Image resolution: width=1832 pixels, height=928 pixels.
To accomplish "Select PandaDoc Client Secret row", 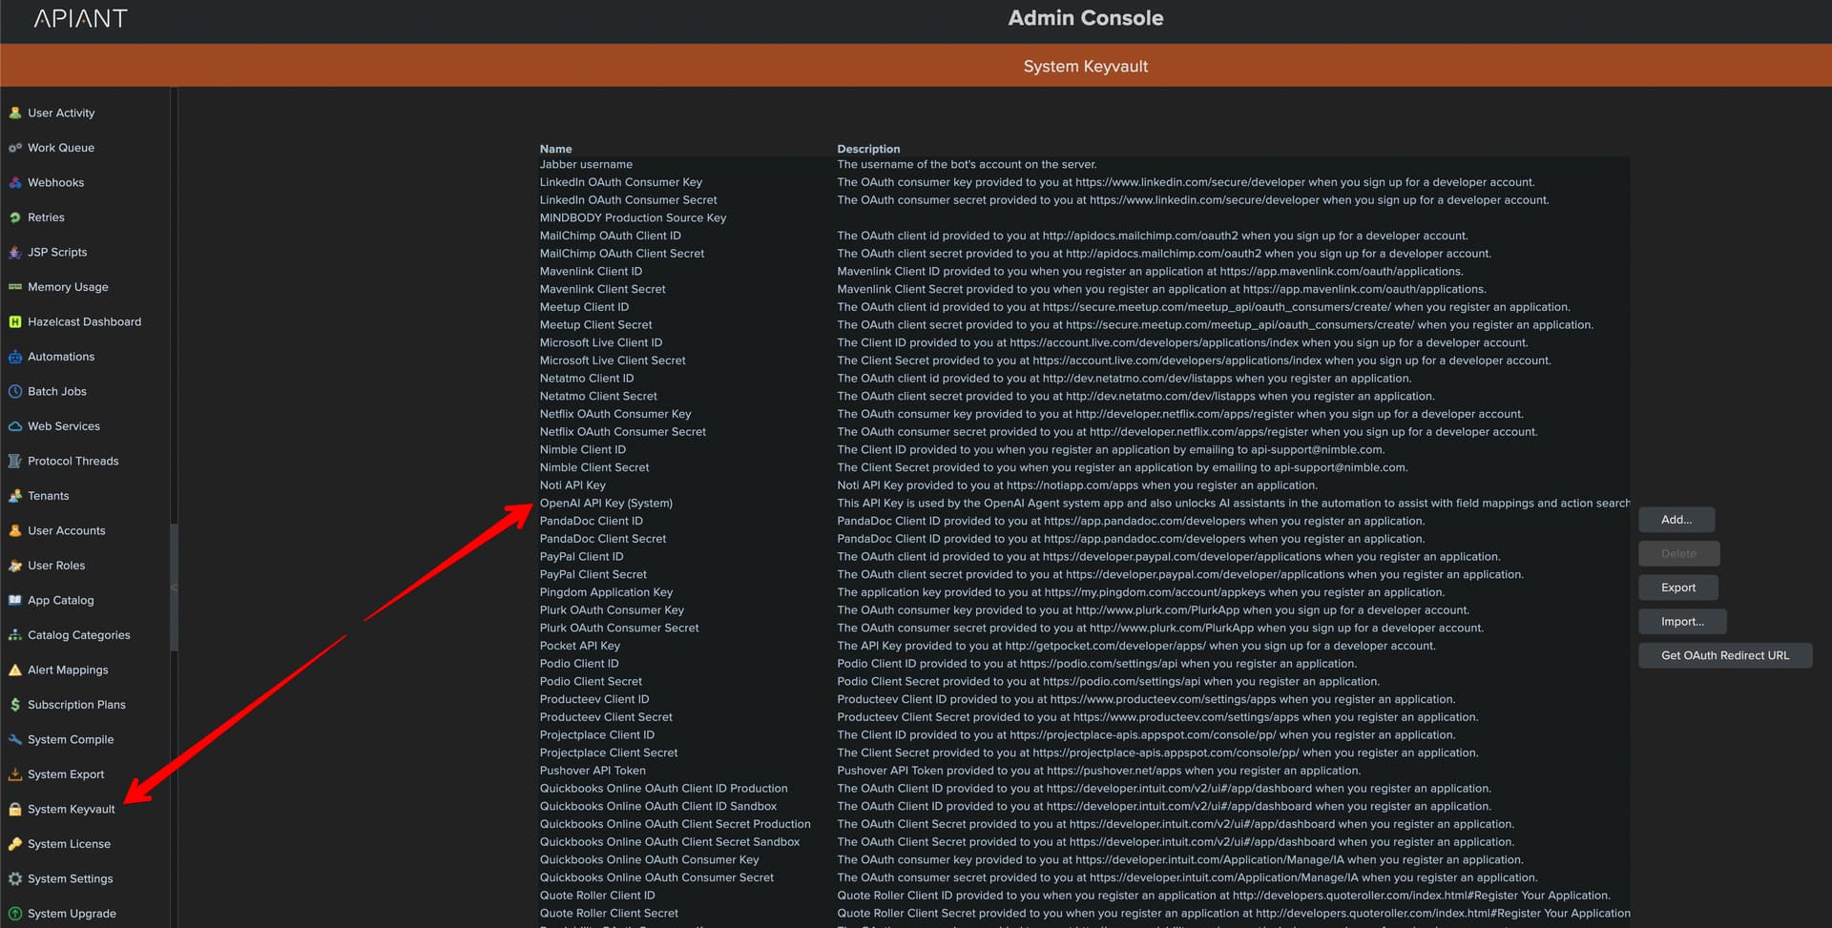I will click(1085, 539).
